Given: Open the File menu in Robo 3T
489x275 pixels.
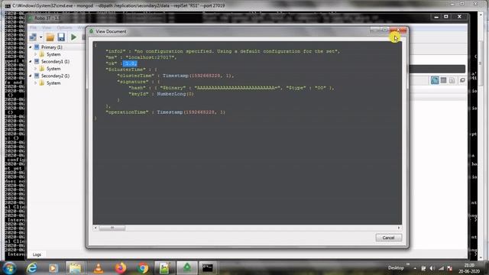Looking at the screenshot, I should click(x=33, y=27).
